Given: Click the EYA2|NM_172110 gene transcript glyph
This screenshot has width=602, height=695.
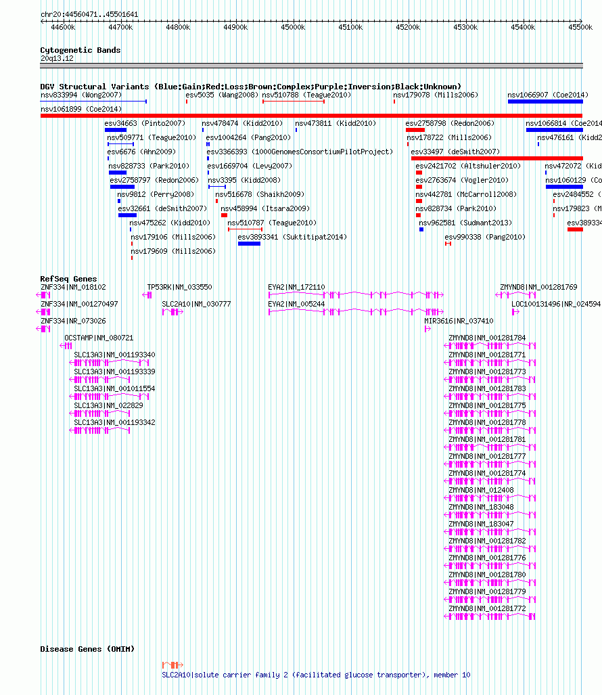Looking at the screenshot, I should (x=356, y=295).
